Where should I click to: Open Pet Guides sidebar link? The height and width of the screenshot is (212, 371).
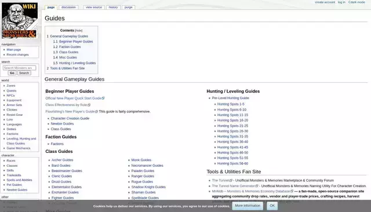point(14,185)
